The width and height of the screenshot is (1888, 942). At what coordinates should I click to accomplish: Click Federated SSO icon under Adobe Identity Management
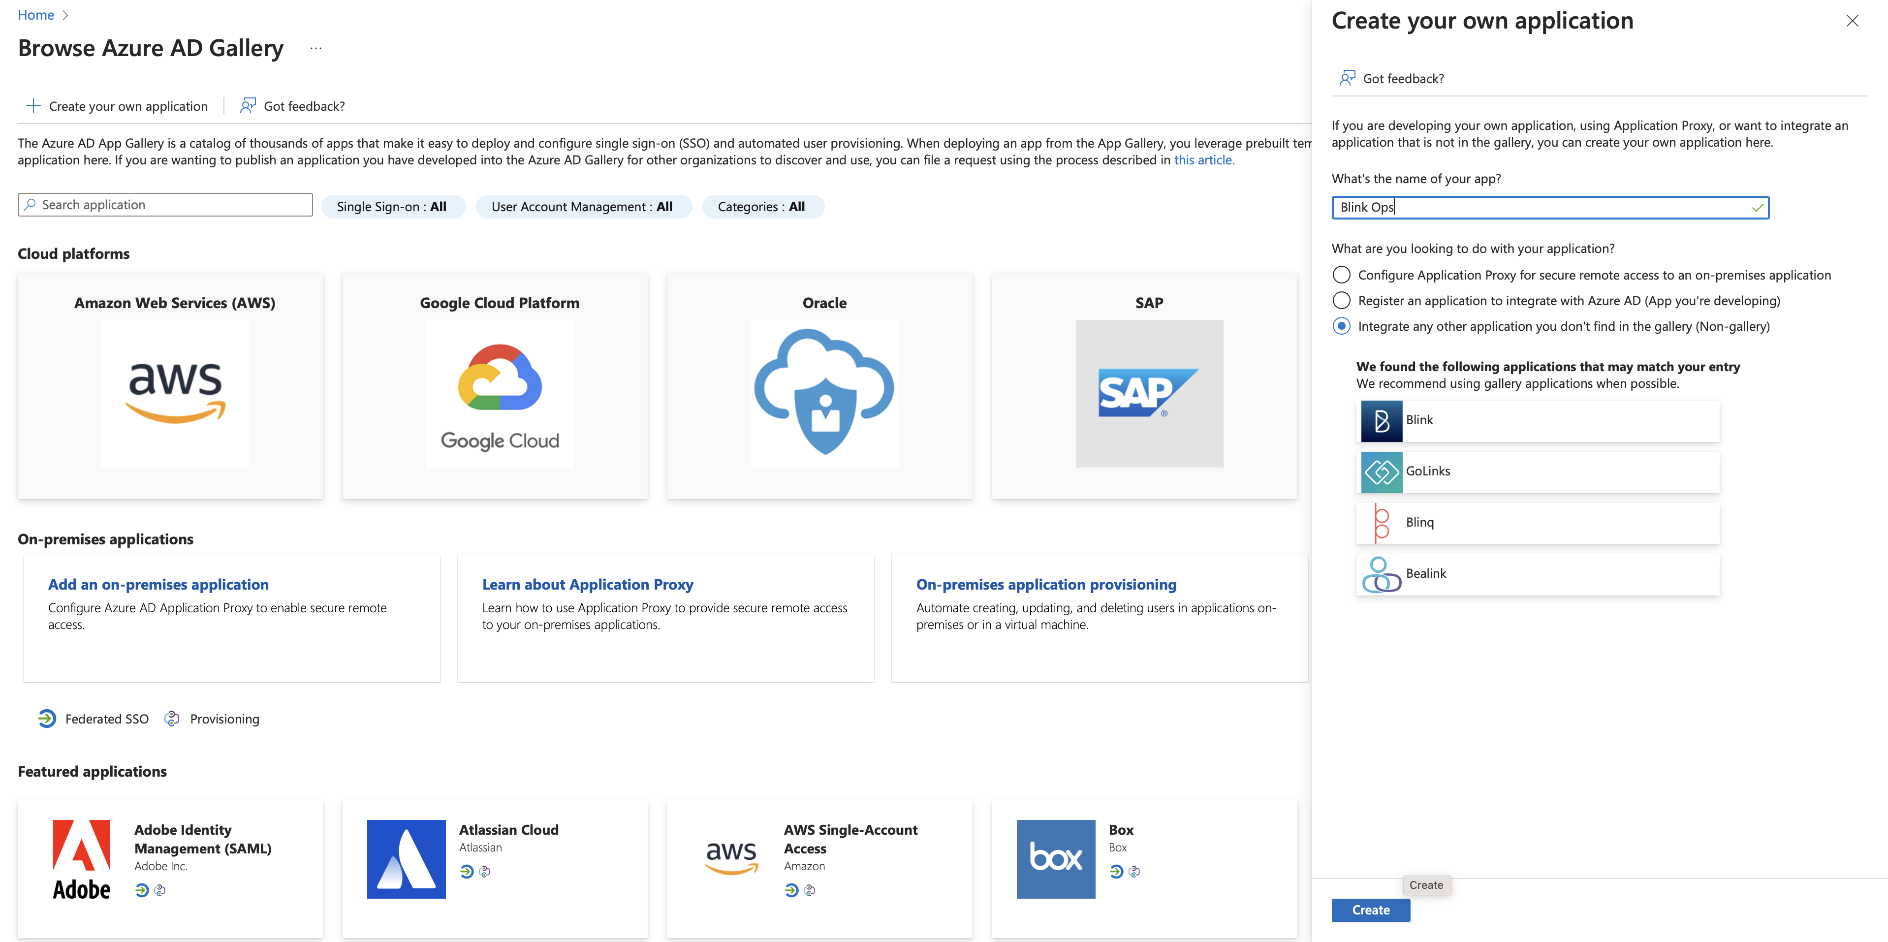click(x=142, y=890)
